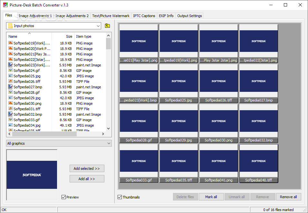The height and width of the screenshot is (213, 308).
Task: Click the icon of Softpedia031.tiff in the list
Action: (10, 109)
